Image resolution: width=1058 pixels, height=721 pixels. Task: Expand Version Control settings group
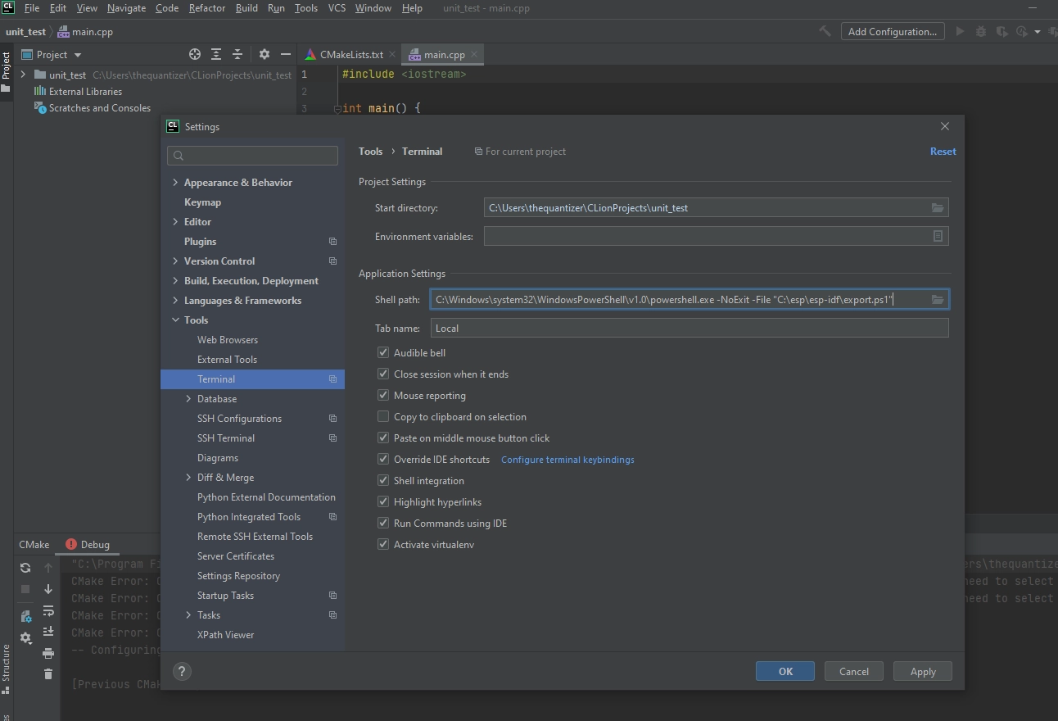(x=175, y=261)
